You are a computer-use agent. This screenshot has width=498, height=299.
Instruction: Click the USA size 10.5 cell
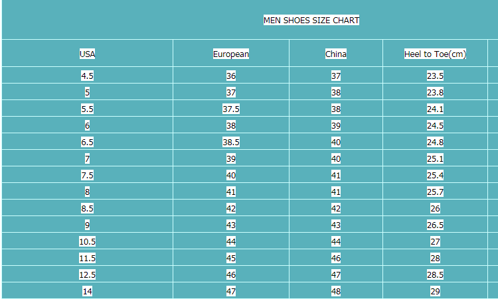87,241
